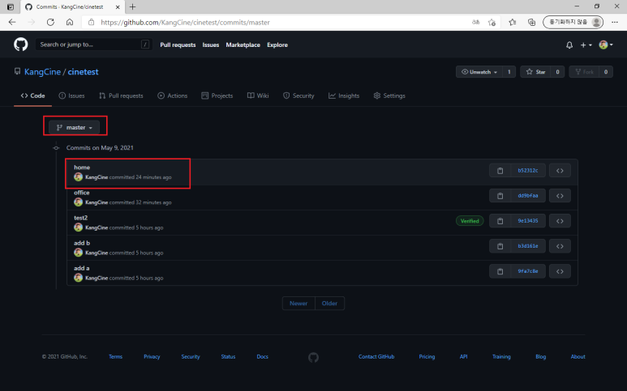This screenshot has height=391, width=627.
Task: Click the Older pagination button
Action: tap(329, 304)
